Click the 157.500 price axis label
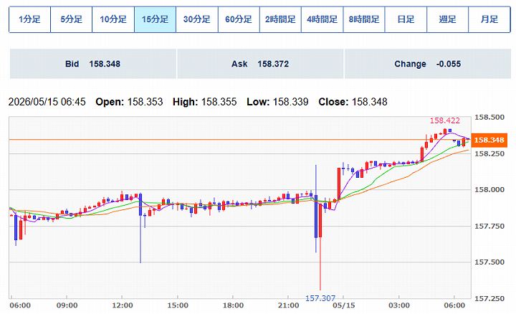Screen dimensions: 516x314 tap(489, 262)
